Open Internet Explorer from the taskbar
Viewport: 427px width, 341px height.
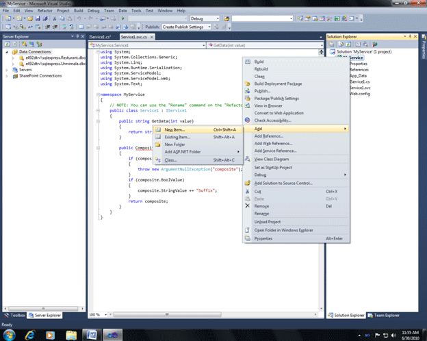click(x=31, y=333)
